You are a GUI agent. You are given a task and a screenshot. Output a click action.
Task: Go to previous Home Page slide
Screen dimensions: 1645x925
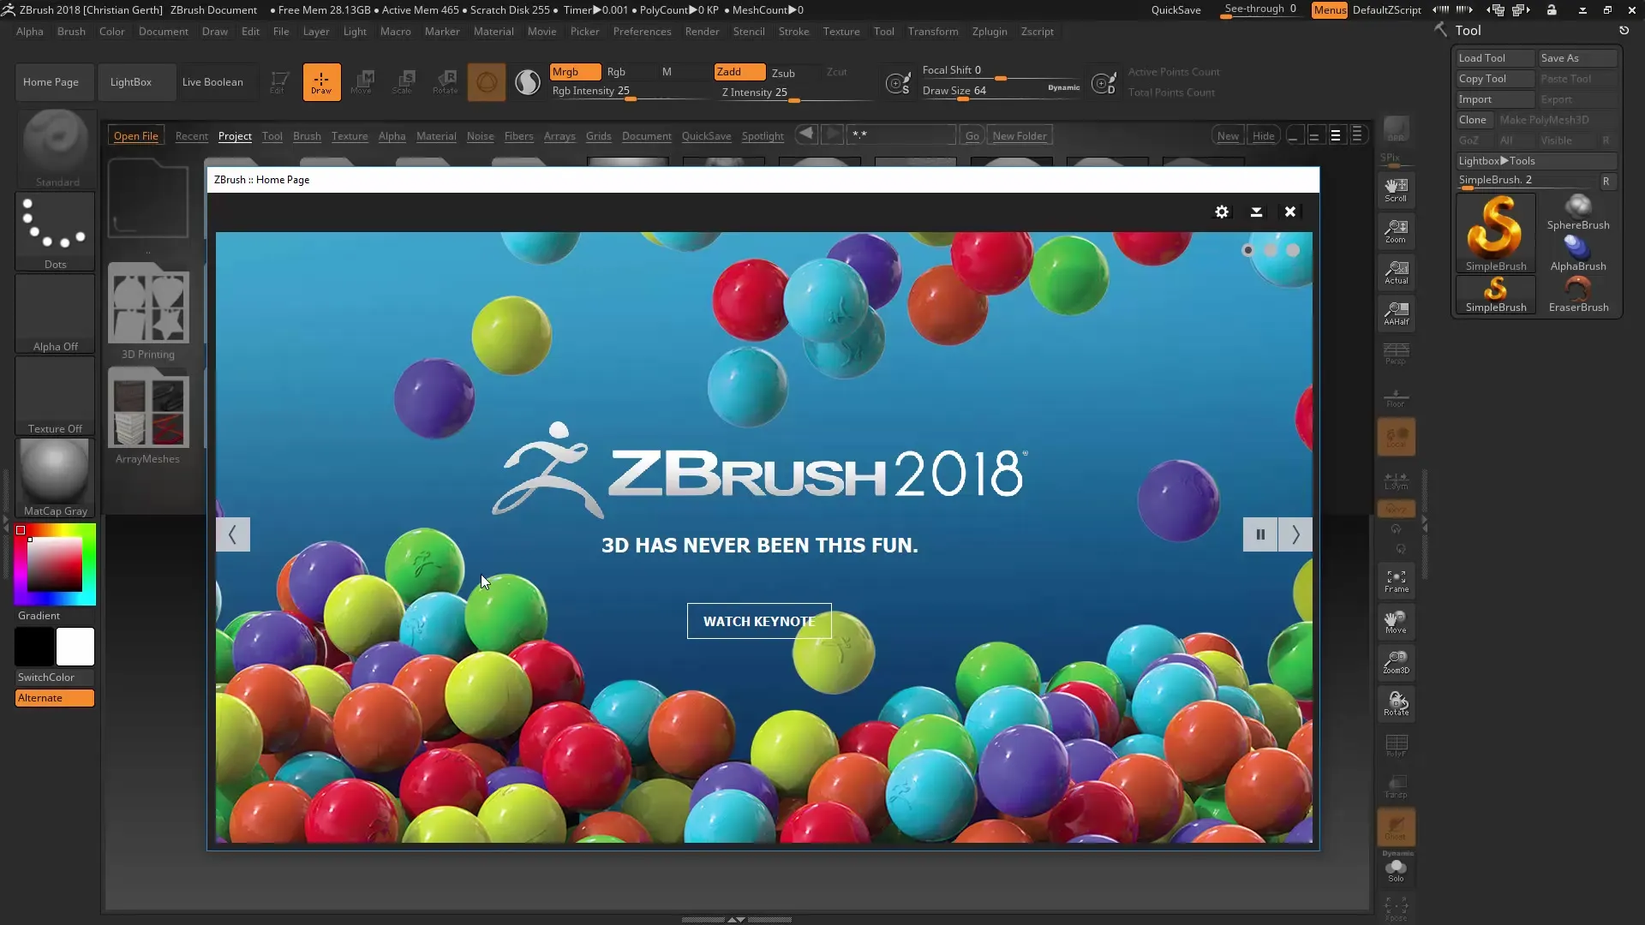coord(232,534)
